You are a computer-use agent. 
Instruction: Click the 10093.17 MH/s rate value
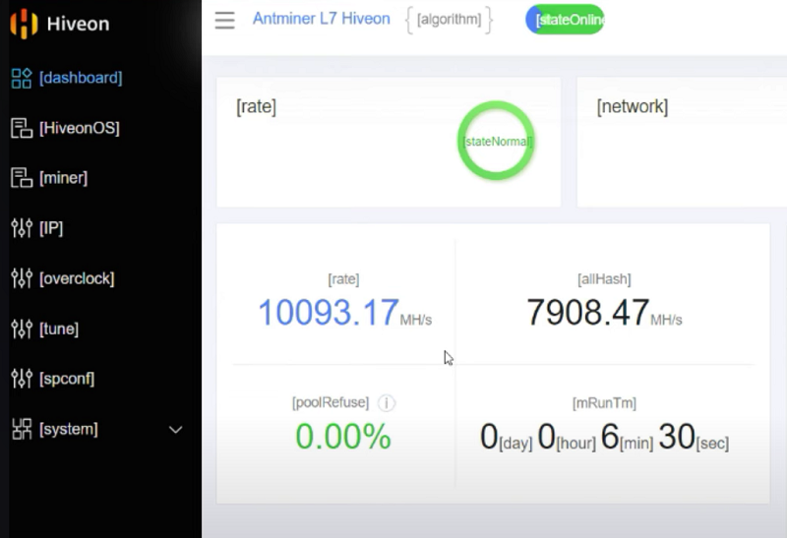coord(345,313)
